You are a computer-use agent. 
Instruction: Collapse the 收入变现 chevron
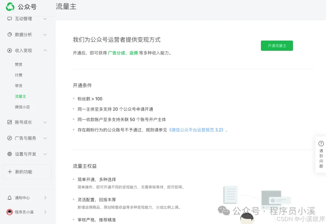click(x=45, y=50)
